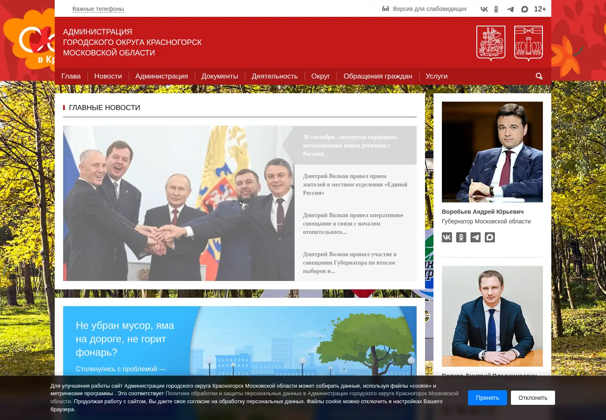Open the governor's Max messenger icon
606x420 pixels.
490,237
